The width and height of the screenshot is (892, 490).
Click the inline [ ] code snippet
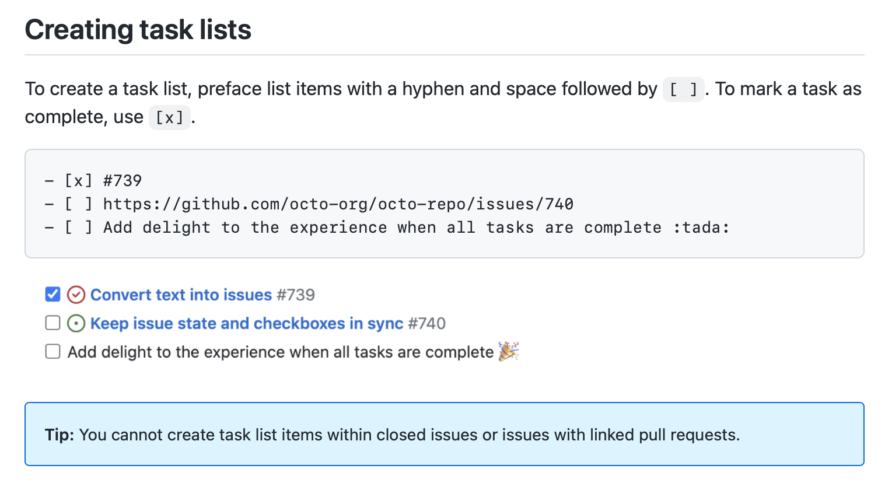(x=683, y=90)
